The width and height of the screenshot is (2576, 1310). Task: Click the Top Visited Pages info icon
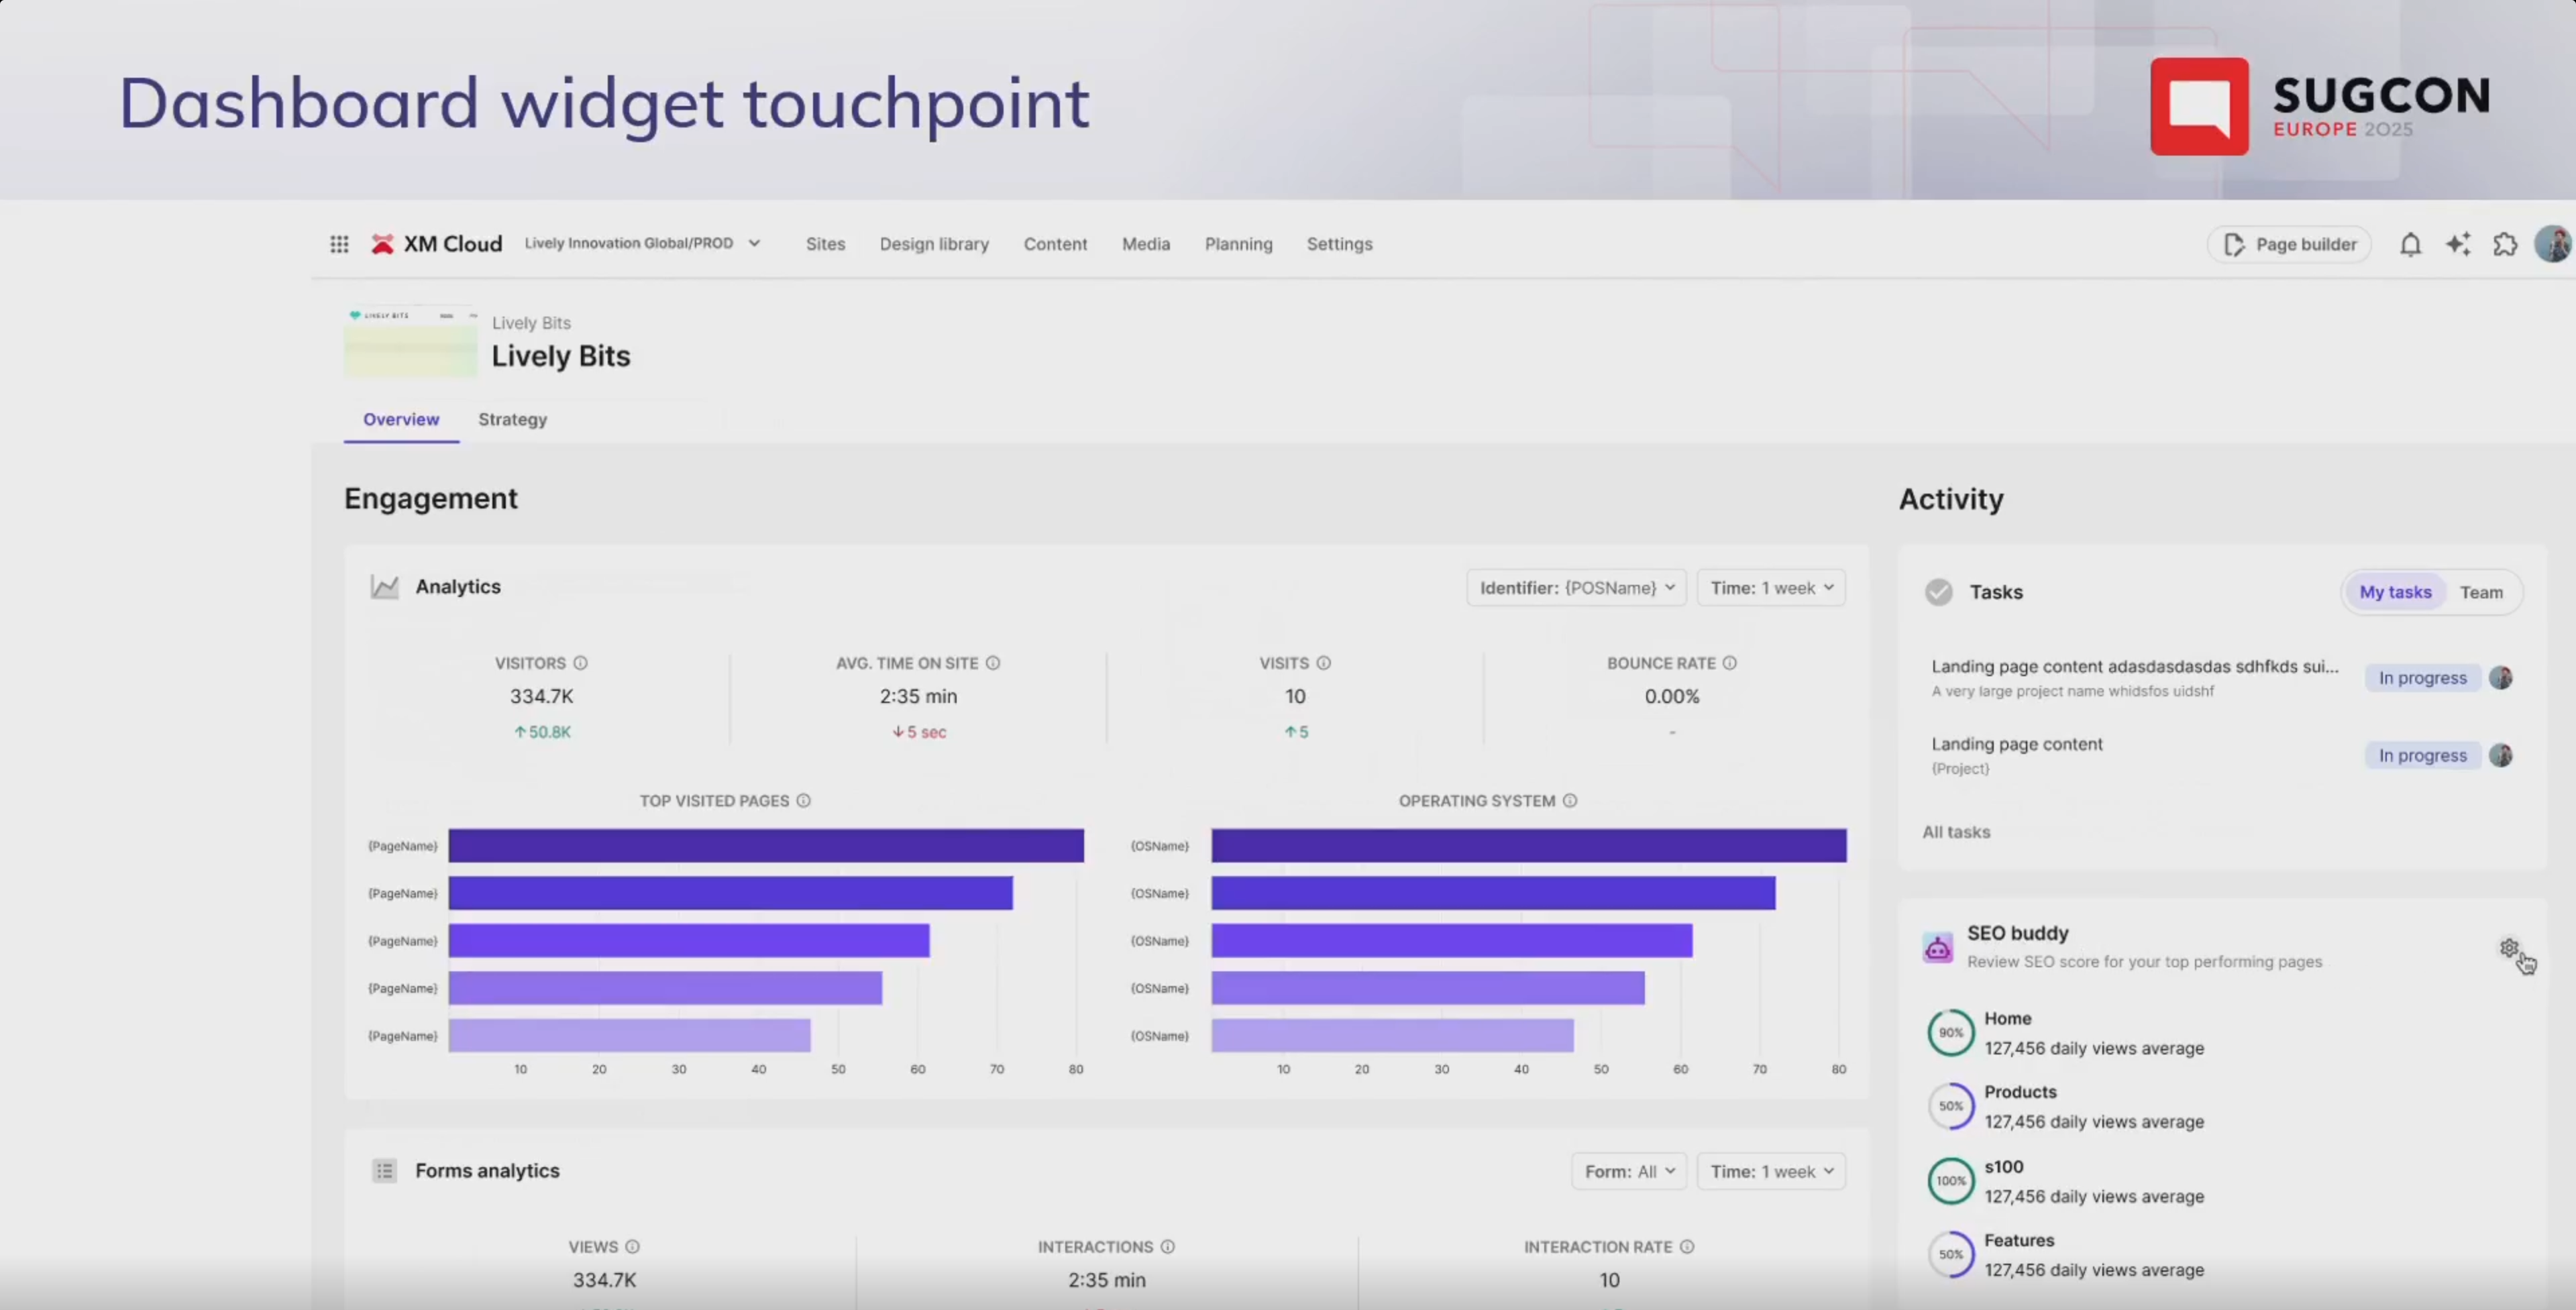click(803, 801)
